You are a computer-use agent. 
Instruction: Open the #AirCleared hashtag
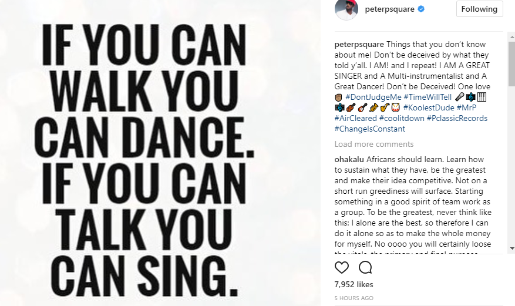coord(355,118)
